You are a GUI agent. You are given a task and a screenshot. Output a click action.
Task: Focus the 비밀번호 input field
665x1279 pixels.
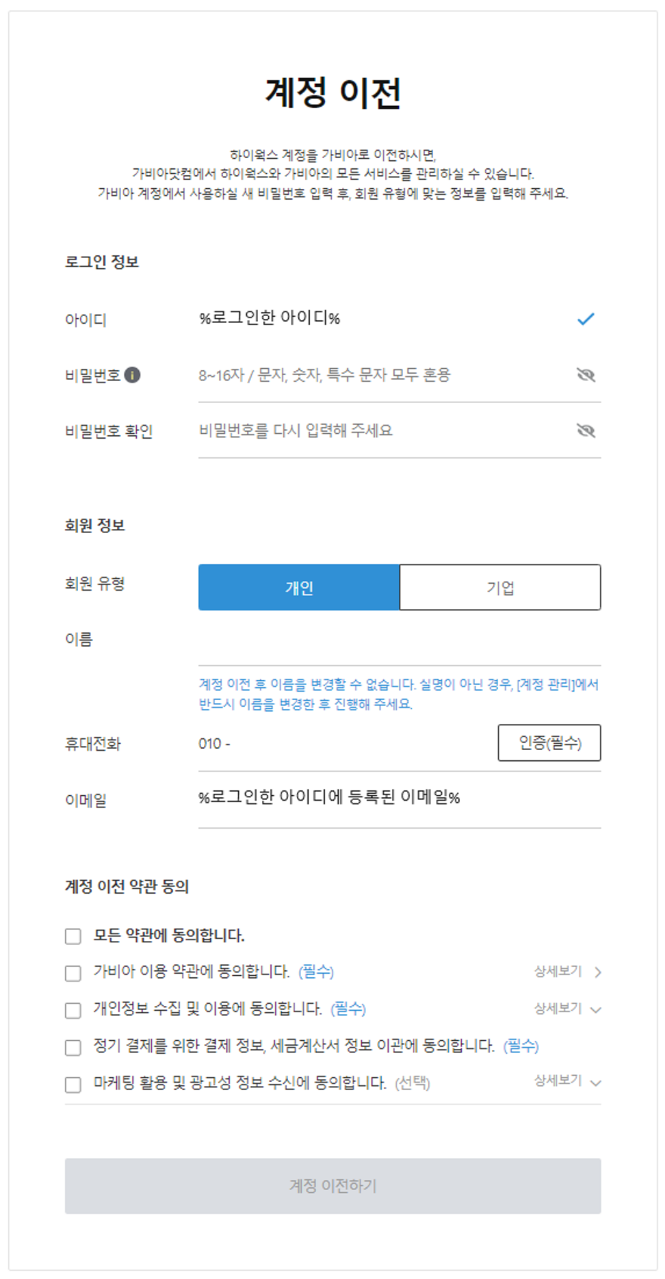point(378,375)
